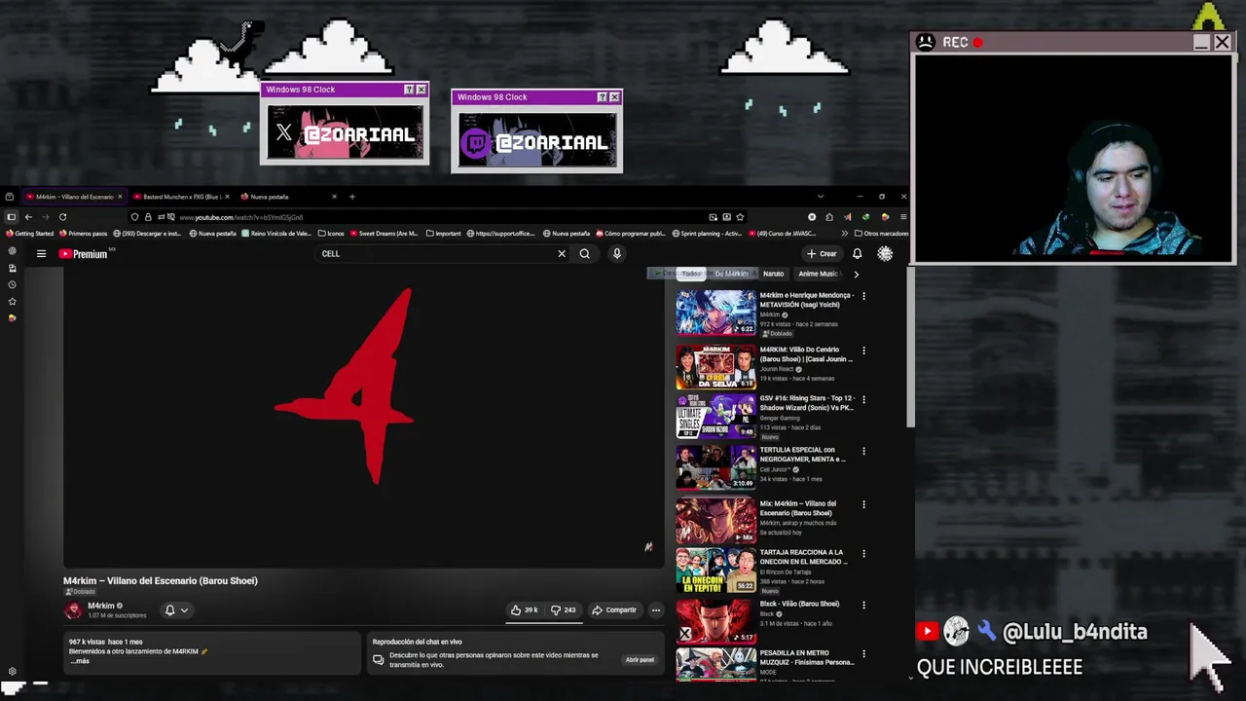Image resolution: width=1246 pixels, height=701 pixels.
Task: Go to YouTube Premium home logo
Action: 83,254
